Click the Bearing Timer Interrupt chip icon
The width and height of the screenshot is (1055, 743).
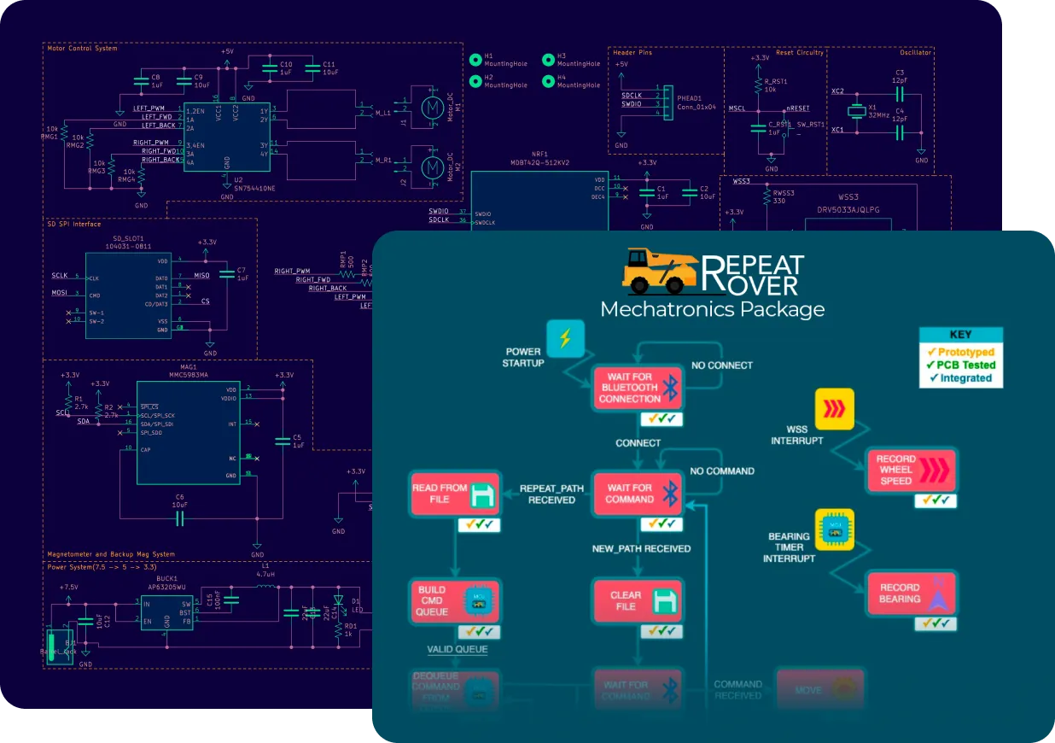pos(834,529)
